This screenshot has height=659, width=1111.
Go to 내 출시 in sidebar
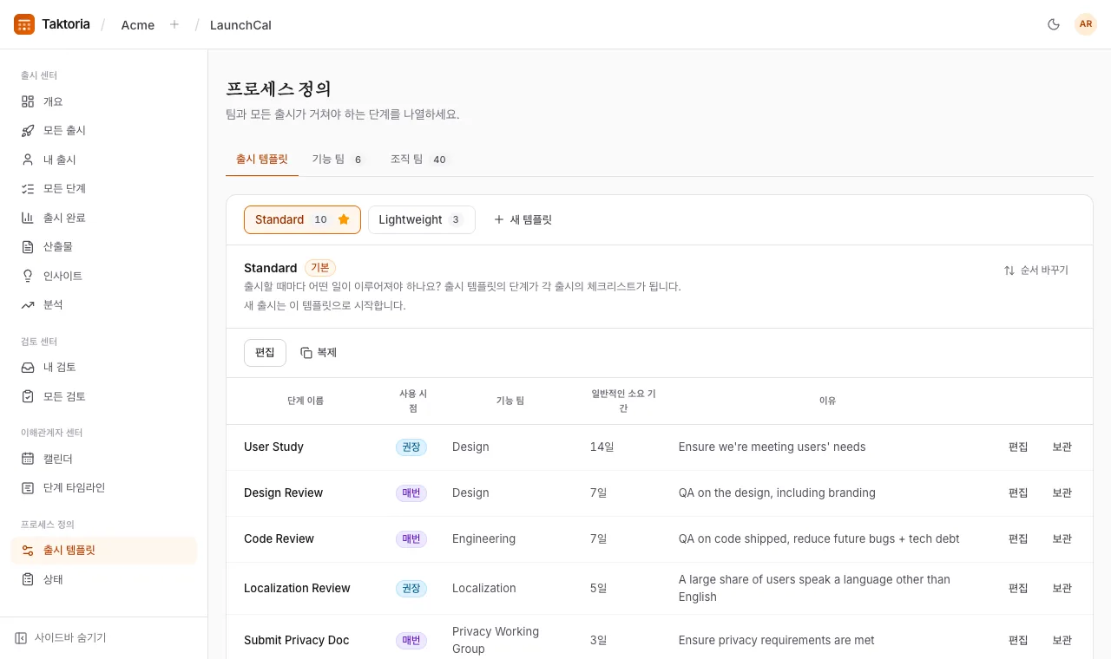[x=104, y=160]
